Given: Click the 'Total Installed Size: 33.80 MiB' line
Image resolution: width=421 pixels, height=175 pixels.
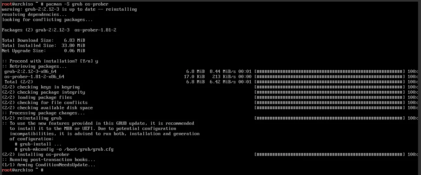Looking at the screenshot, I should pyautogui.click(x=44, y=46).
